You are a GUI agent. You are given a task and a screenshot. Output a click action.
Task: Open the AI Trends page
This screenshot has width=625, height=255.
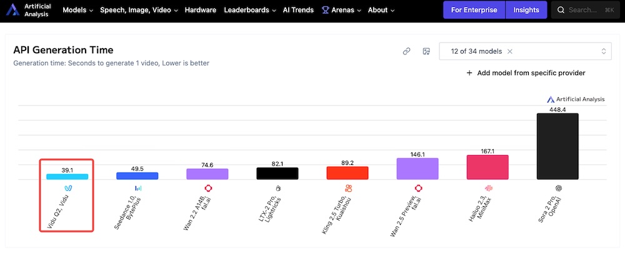(x=299, y=10)
